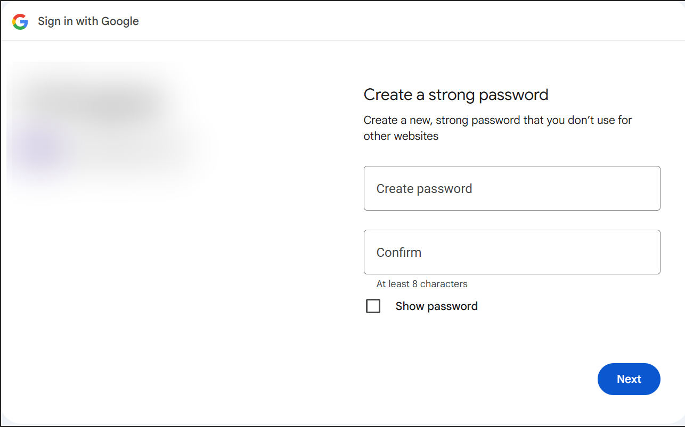Click the word "Next" on the button
Image resolution: width=685 pixels, height=427 pixels.
coord(629,379)
